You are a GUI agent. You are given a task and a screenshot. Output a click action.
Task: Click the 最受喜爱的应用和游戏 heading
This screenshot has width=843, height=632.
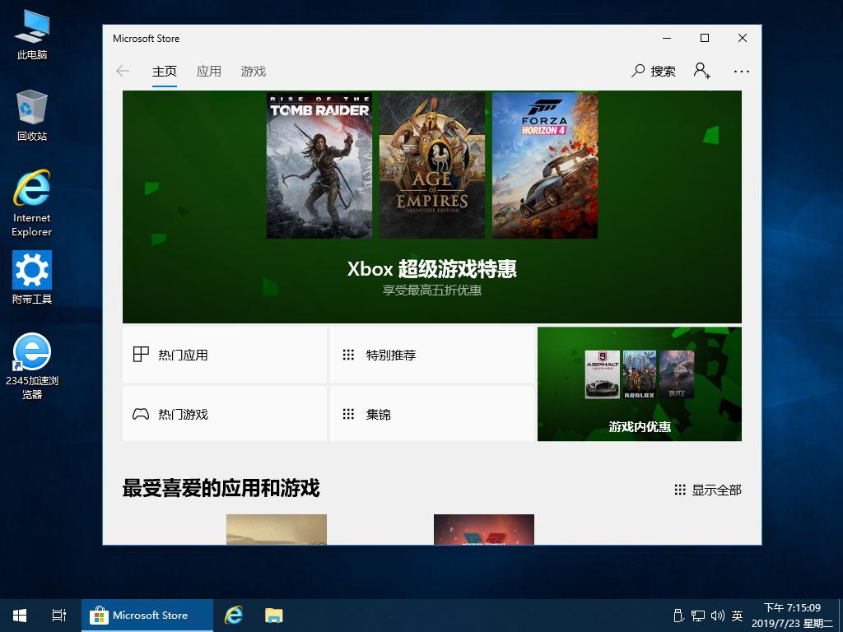(221, 488)
